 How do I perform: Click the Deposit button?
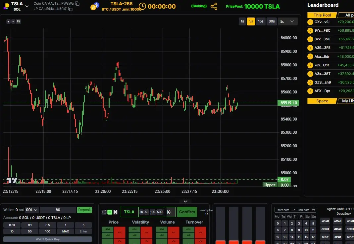[x=84, y=210]
